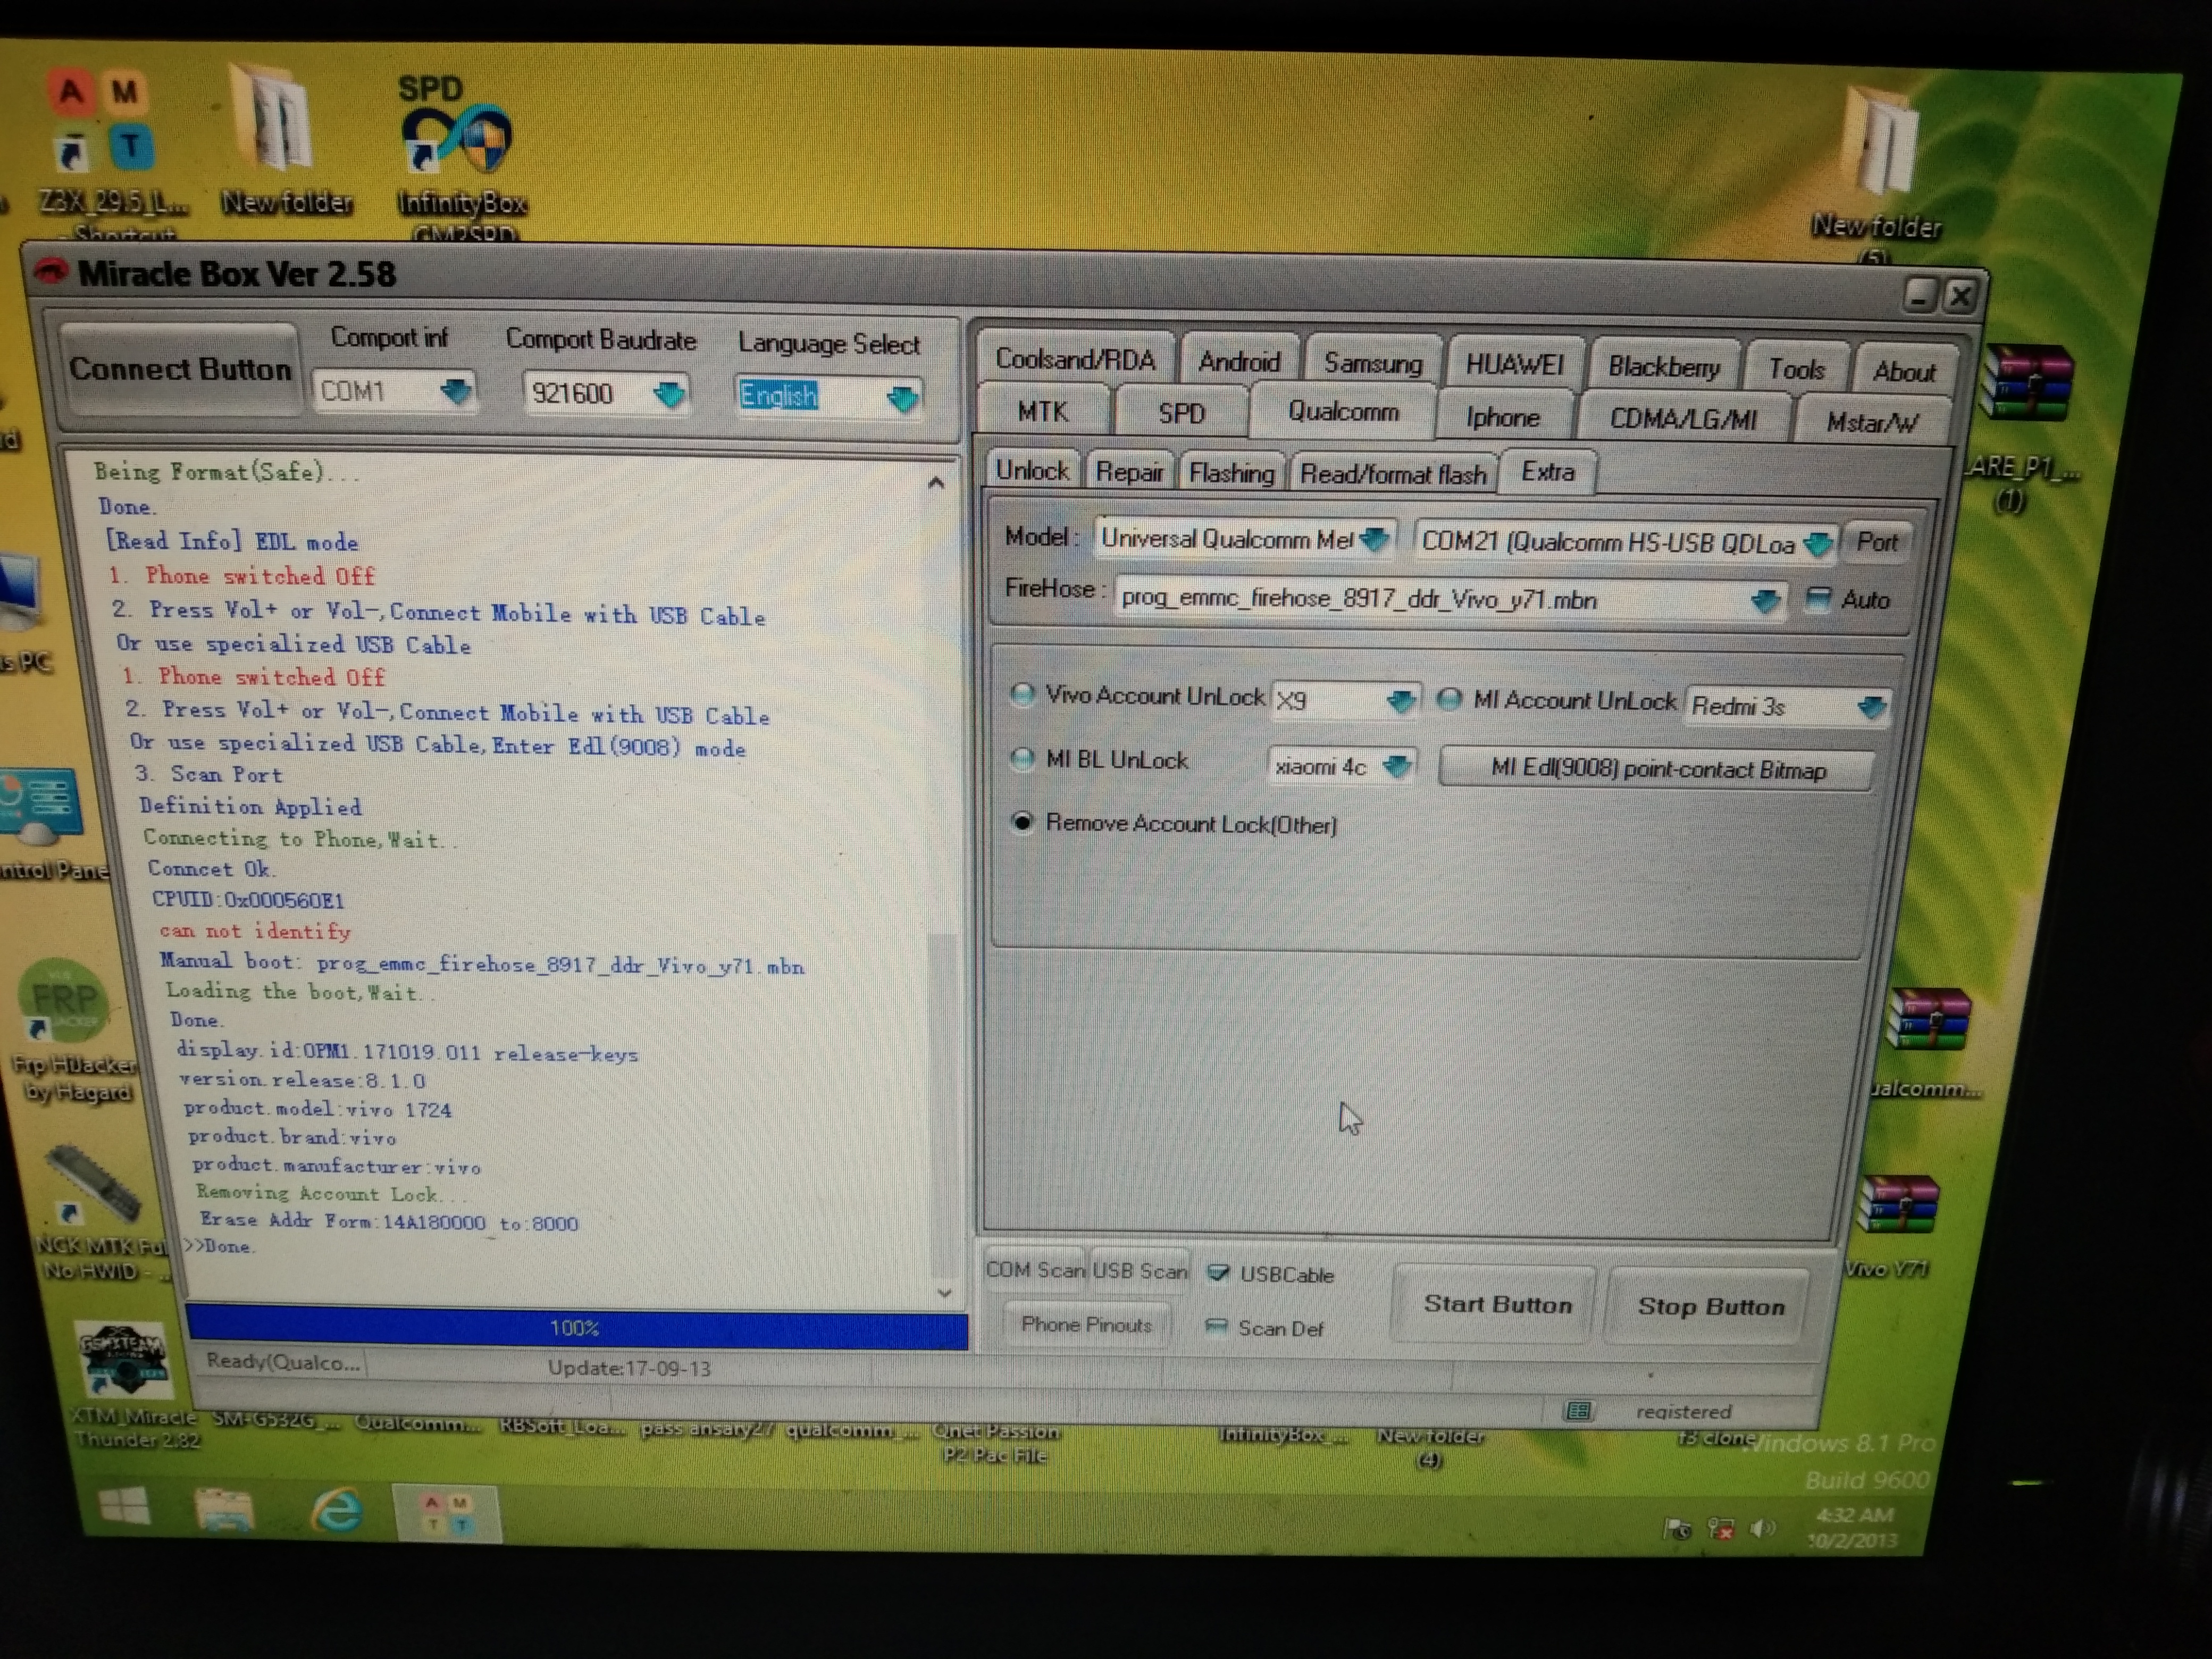Launch Internet Explorer from the taskbar

pyautogui.click(x=337, y=1509)
